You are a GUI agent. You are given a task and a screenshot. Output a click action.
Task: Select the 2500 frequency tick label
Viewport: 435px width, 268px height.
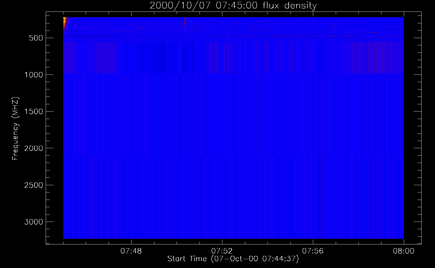click(34, 185)
